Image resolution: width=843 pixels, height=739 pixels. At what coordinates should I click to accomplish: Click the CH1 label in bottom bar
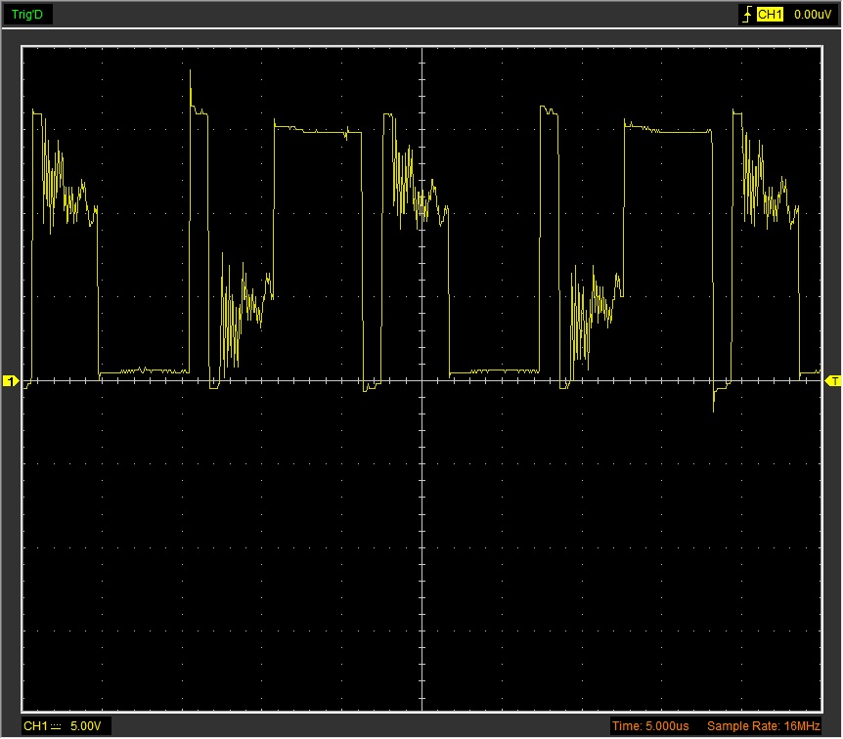tap(35, 726)
